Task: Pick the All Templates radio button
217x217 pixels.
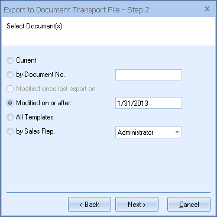Action: point(10,117)
